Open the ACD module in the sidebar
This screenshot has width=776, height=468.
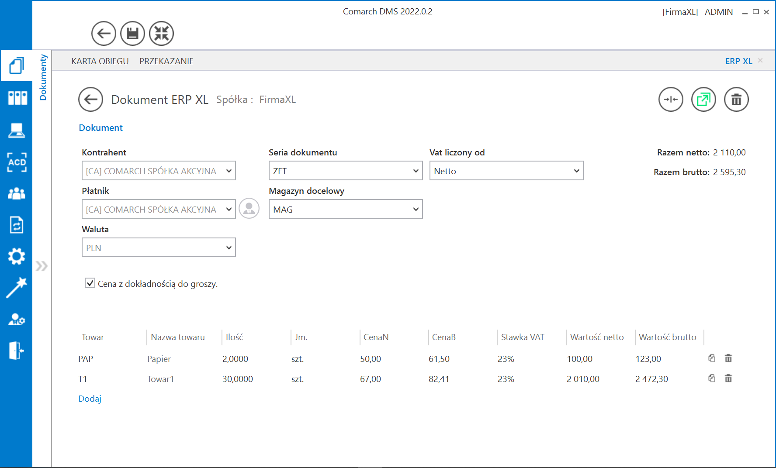click(17, 162)
